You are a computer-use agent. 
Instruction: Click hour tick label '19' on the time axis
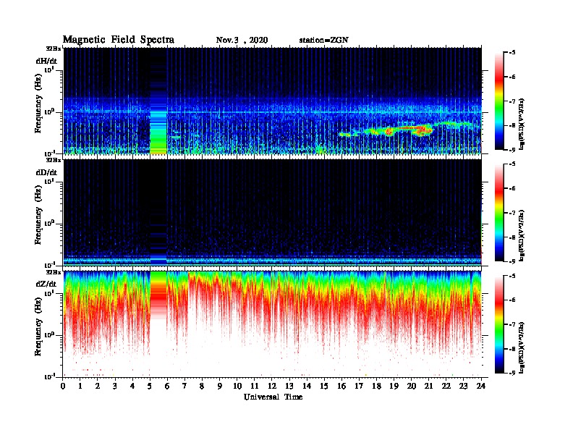click(x=394, y=386)
